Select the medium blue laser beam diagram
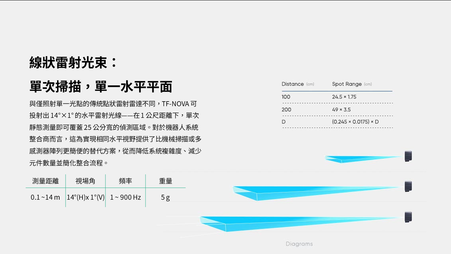 point(299,192)
